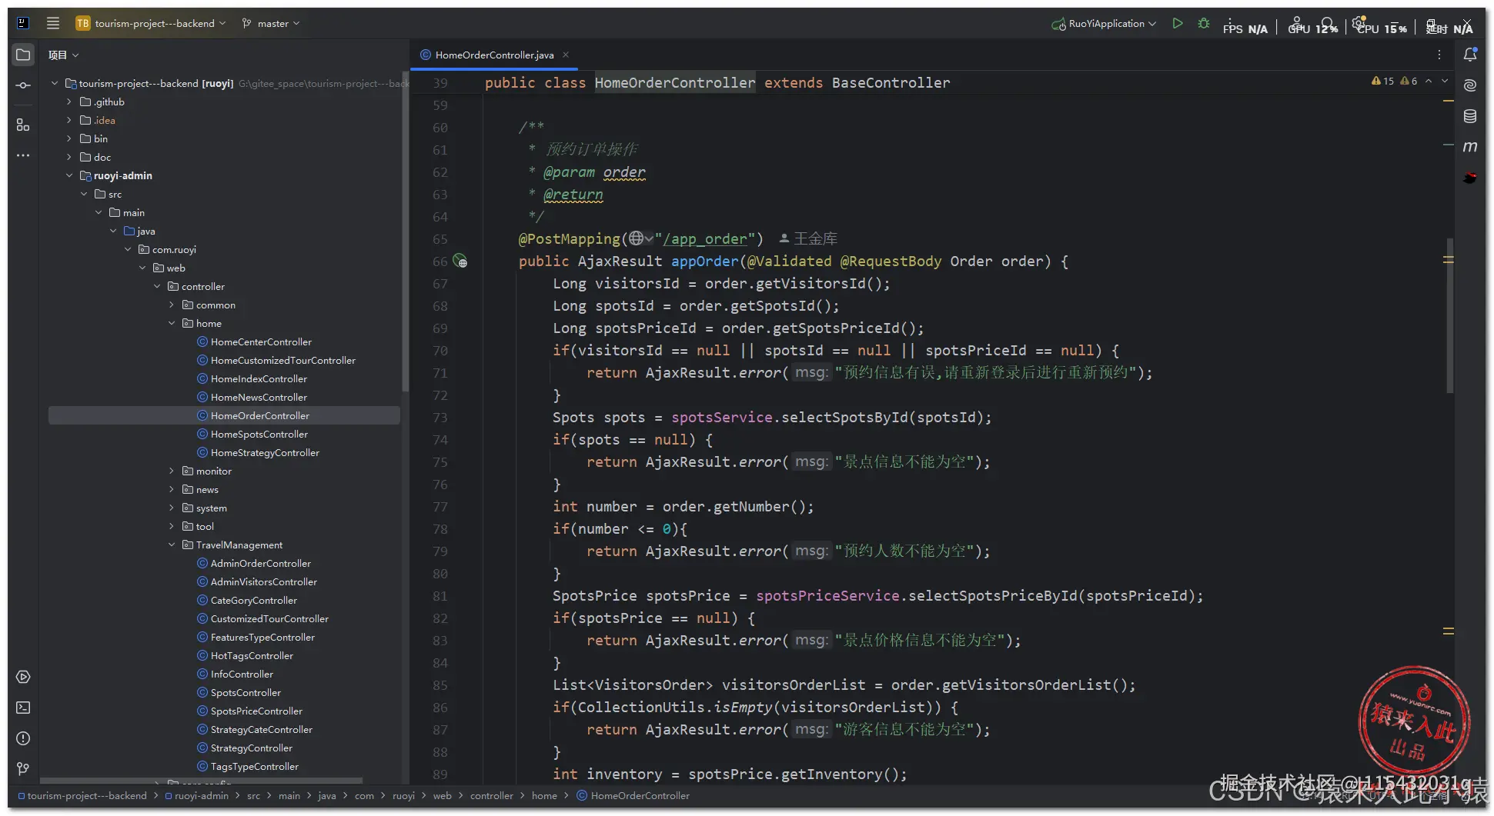Open editor tab options menu
Image resolution: width=1494 pixels, height=816 pixels.
(x=1439, y=55)
